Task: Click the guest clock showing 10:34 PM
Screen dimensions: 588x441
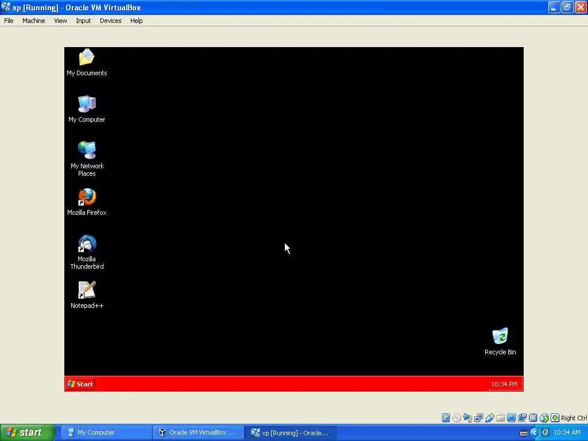Action: pyautogui.click(x=504, y=384)
